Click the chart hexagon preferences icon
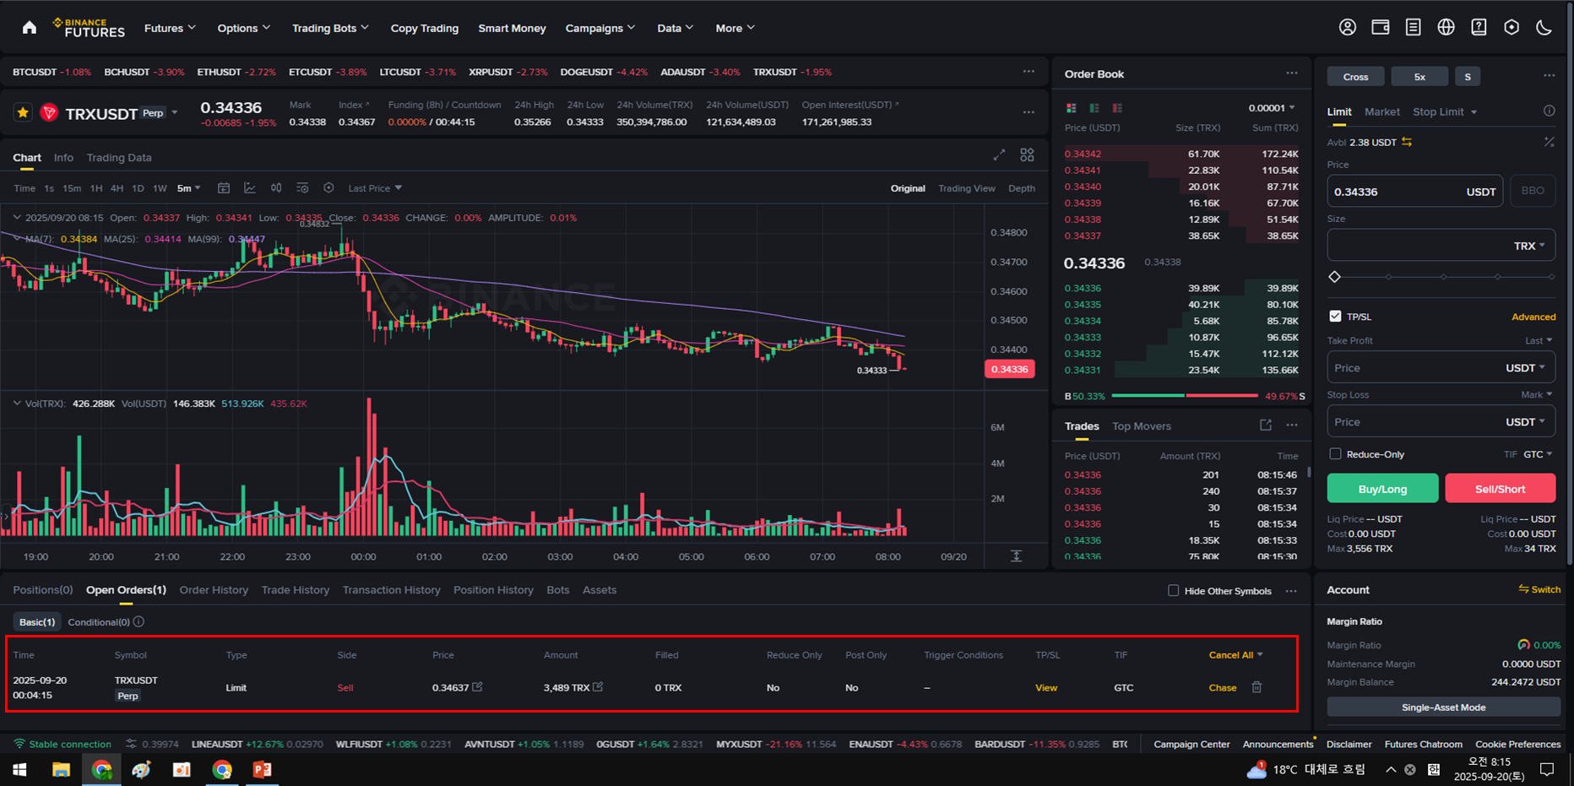The image size is (1574, 786). [x=328, y=188]
